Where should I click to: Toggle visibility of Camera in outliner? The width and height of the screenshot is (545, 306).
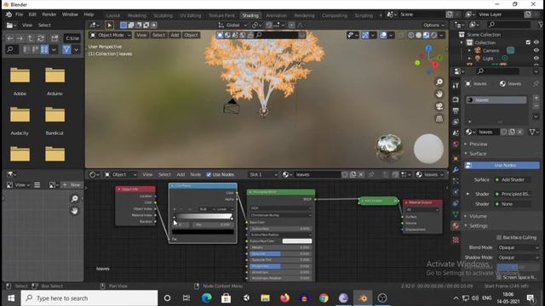(536, 50)
